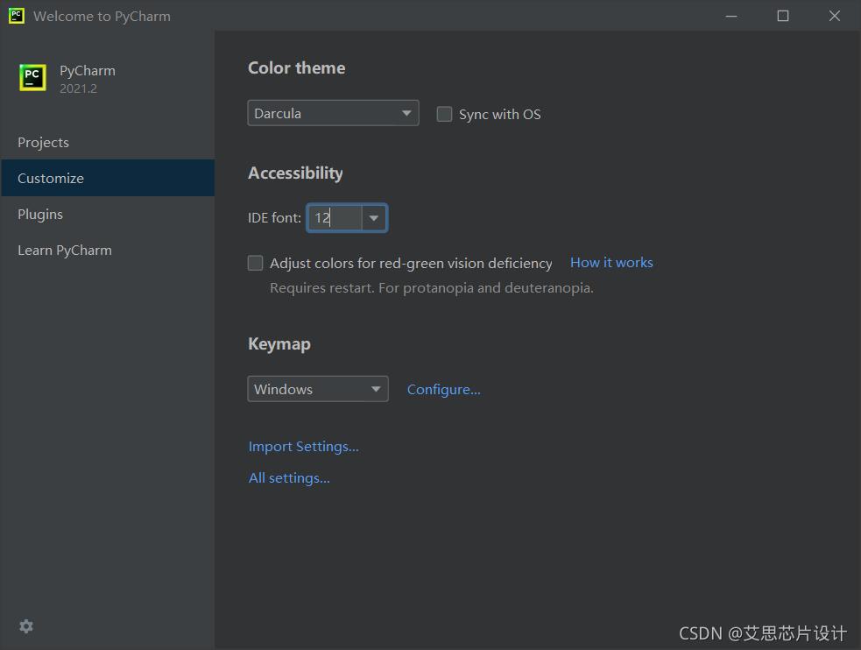Toggle Adjust colors for red-green vision deficiency
Screen dimensions: 861x650
[x=256, y=263]
